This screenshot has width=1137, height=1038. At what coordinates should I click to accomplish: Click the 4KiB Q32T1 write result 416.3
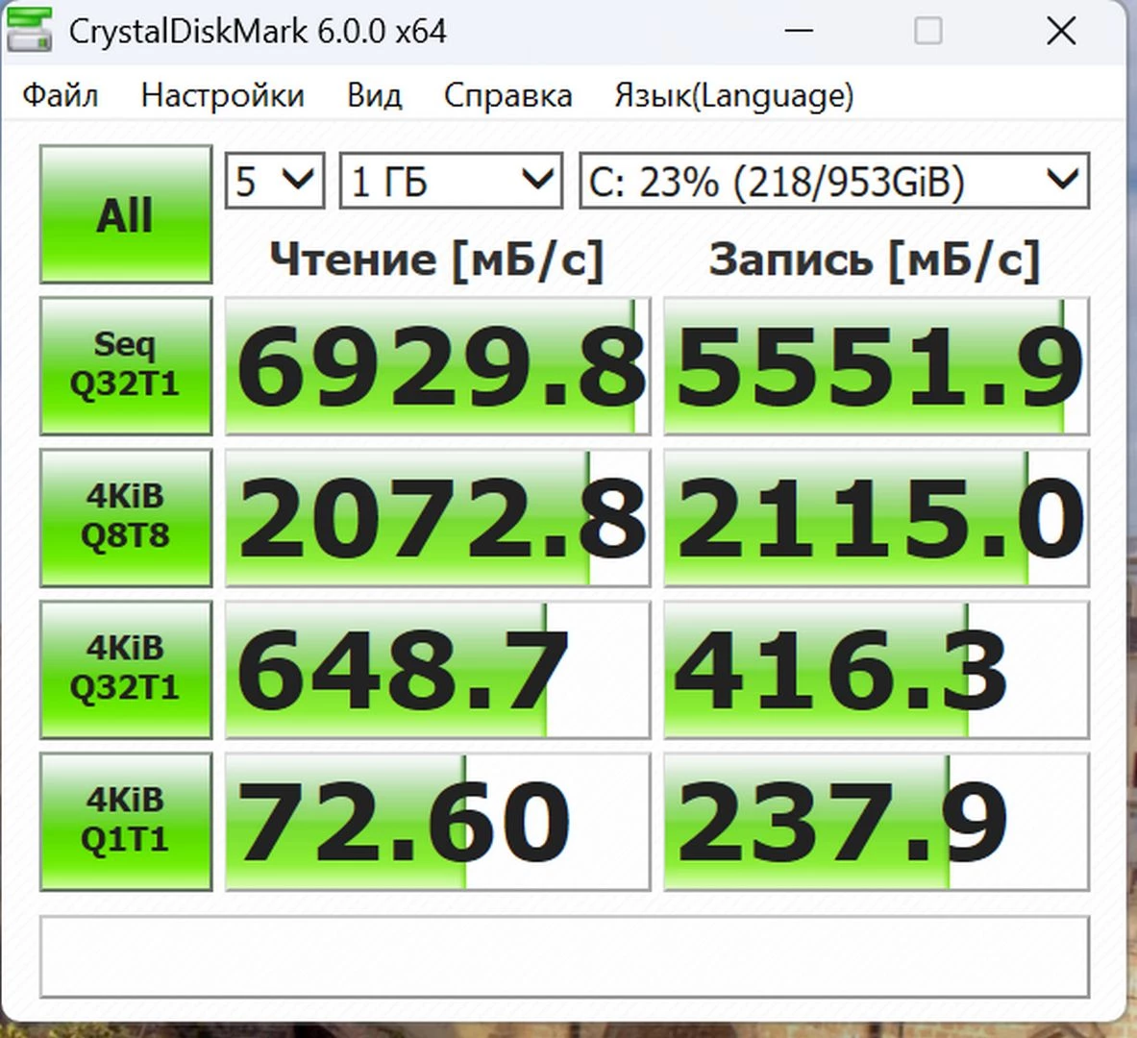click(877, 670)
